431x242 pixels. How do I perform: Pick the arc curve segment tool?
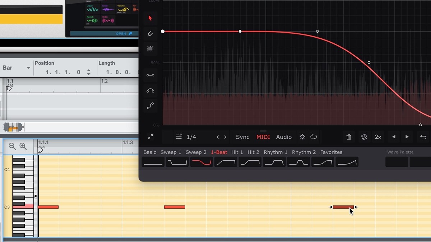(x=150, y=91)
